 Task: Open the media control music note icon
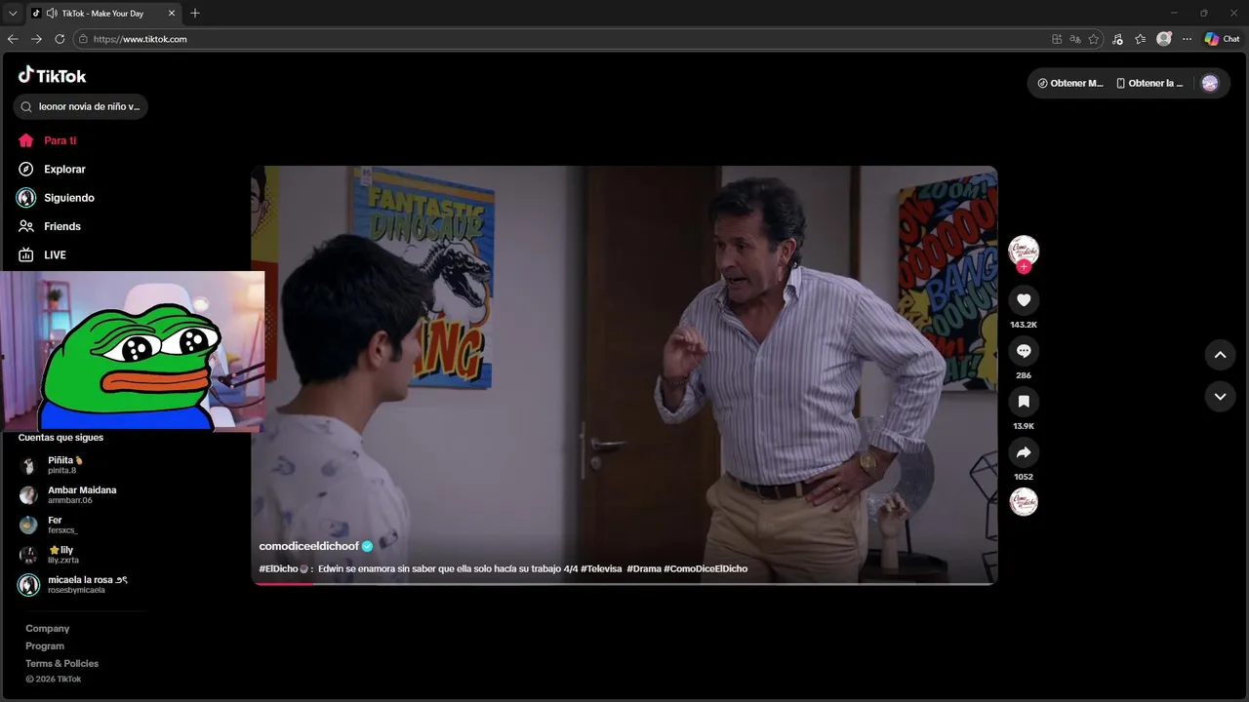tap(1117, 39)
